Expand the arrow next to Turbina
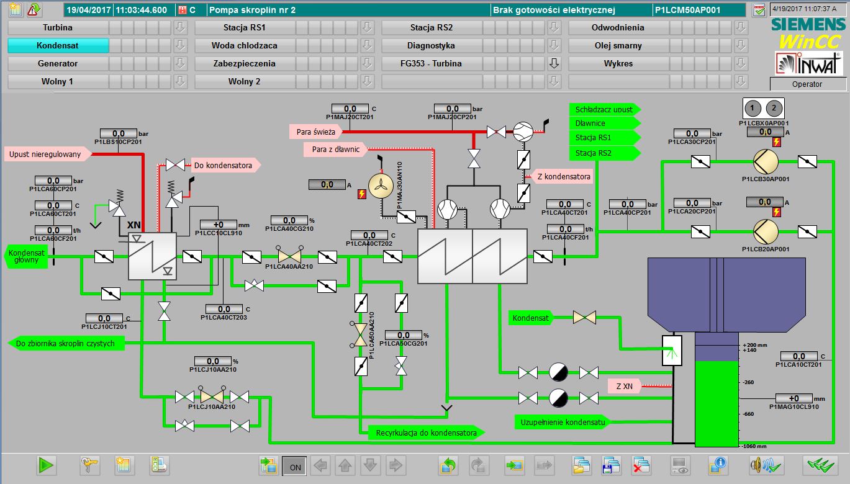The height and width of the screenshot is (484, 850). click(181, 28)
